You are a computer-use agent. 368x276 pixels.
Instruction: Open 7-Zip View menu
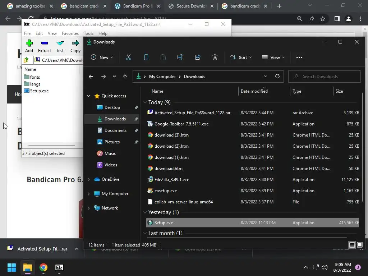pyautogui.click(x=52, y=33)
